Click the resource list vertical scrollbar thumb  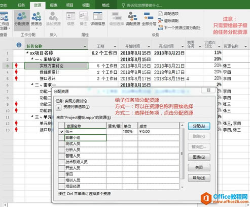click(x=182, y=154)
